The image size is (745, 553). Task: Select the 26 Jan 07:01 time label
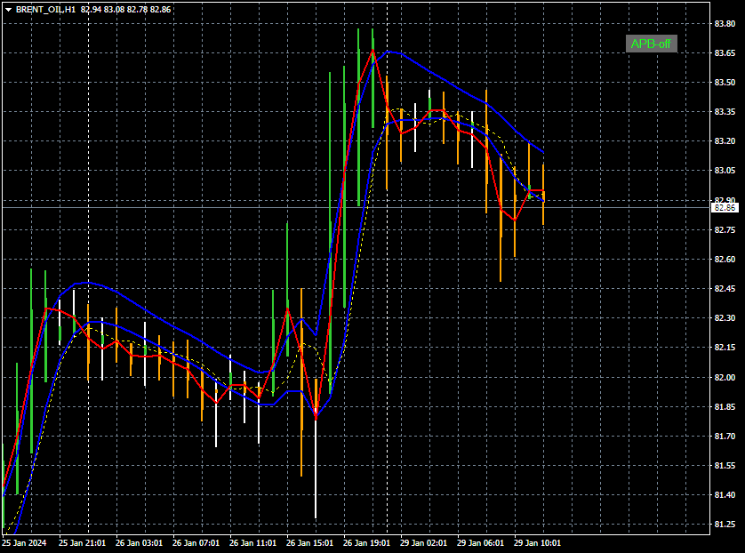click(196, 543)
